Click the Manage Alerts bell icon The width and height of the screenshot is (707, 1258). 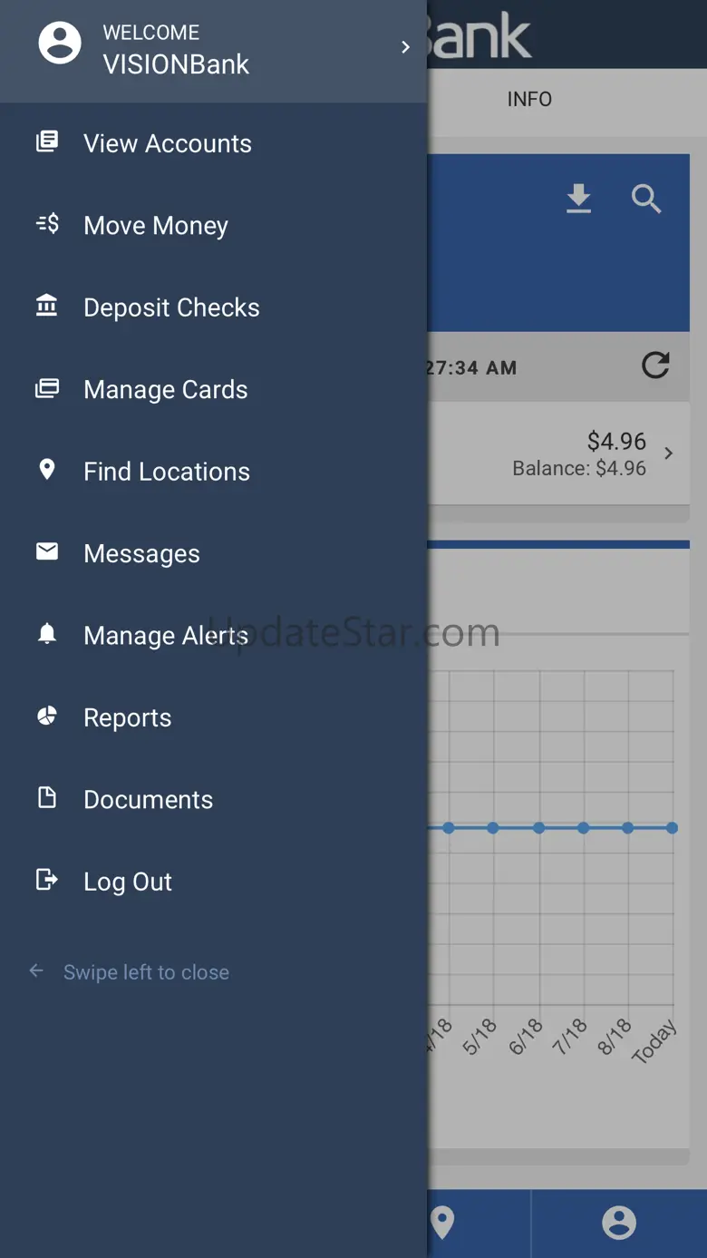pos(47,634)
